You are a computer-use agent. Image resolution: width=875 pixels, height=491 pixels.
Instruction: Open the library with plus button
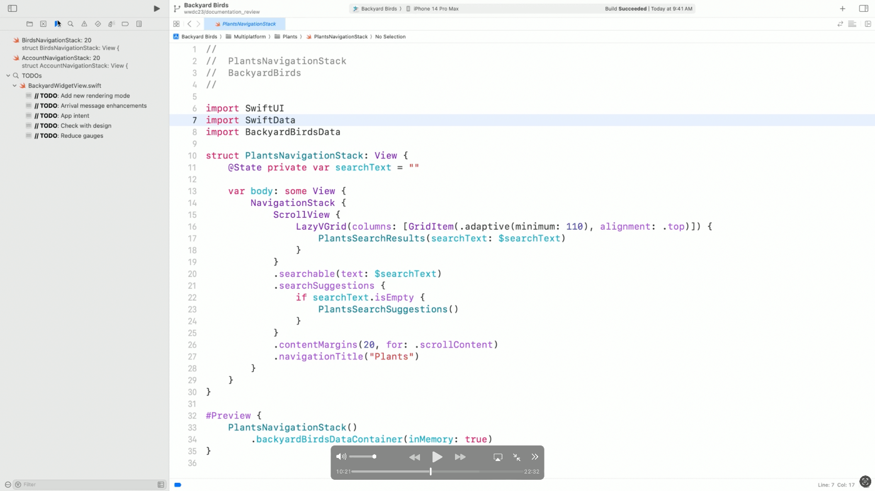[842, 9]
